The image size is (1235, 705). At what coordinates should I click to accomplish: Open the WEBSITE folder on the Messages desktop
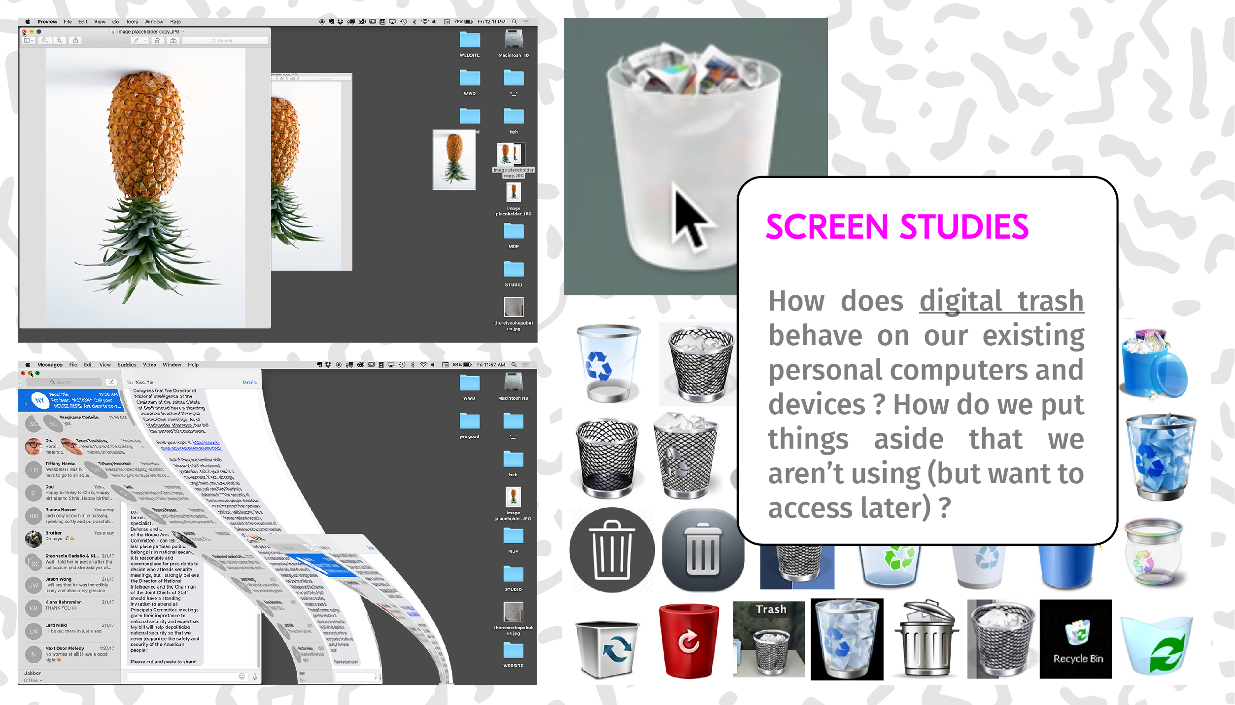coord(513,655)
